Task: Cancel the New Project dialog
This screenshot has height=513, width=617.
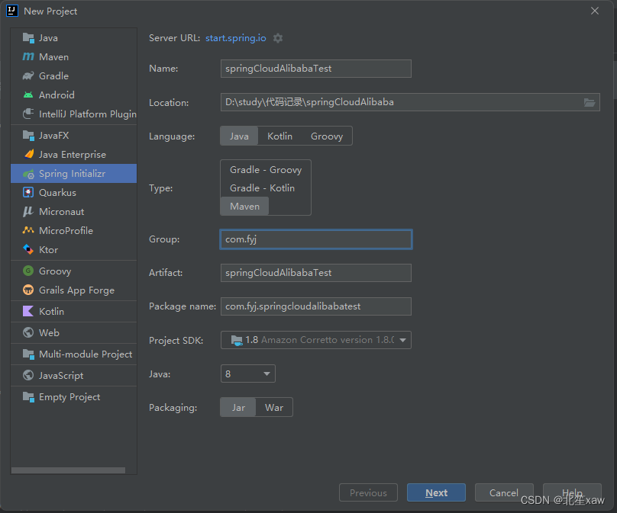Action: tap(504, 492)
